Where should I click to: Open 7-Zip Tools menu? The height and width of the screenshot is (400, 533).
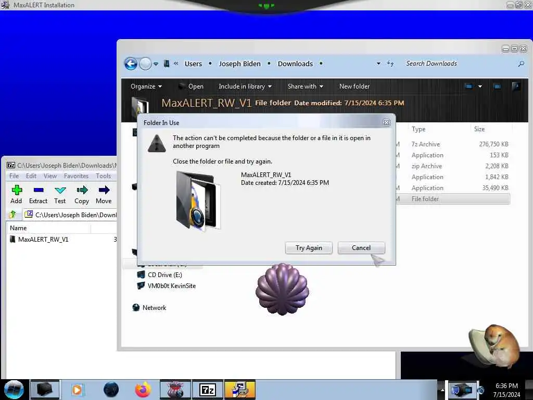click(x=104, y=176)
